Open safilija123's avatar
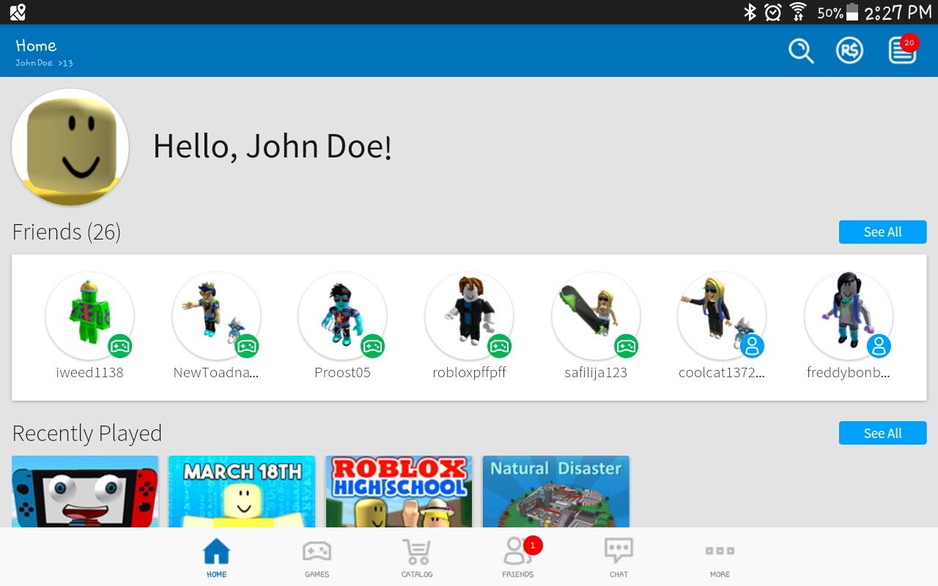938x586 pixels. [x=596, y=316]
